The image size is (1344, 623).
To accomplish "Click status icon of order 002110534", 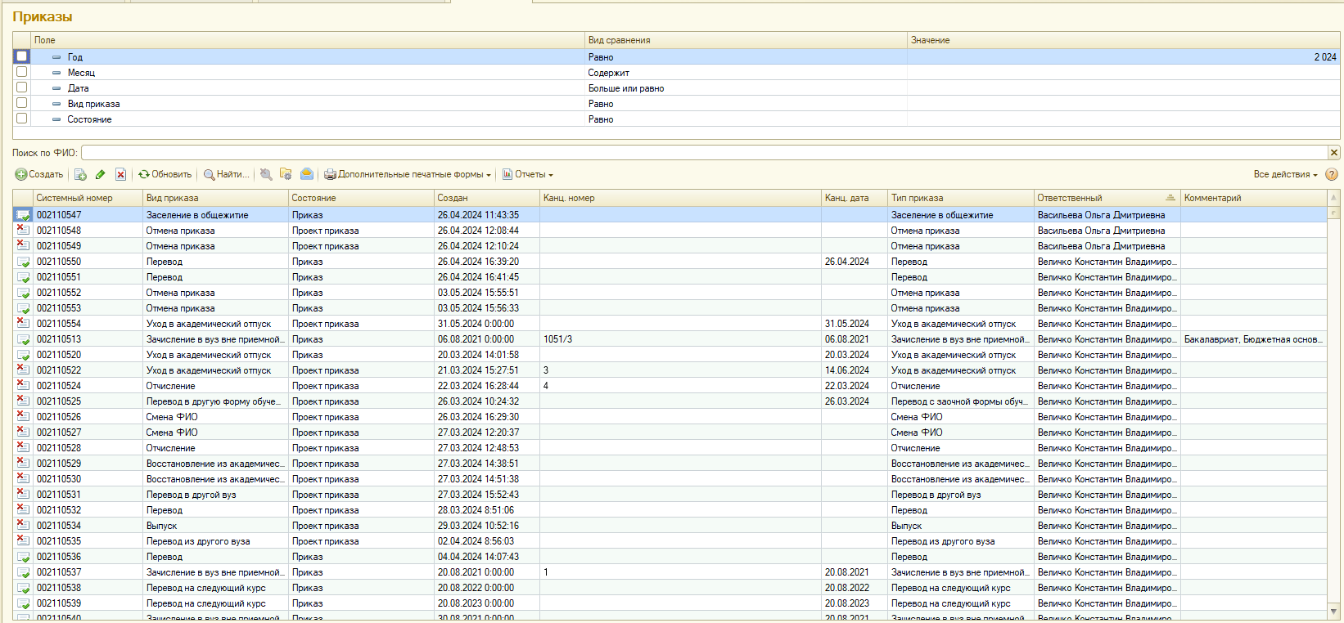I will 23,526.
